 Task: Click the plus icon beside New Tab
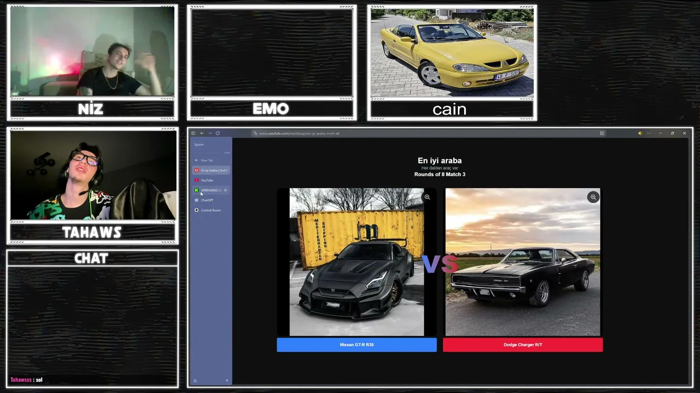tap(197, 160)
